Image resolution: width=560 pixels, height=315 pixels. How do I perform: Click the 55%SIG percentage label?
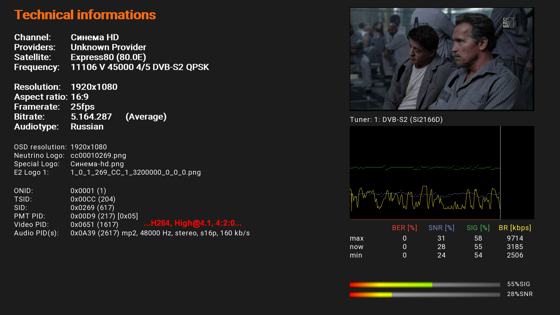(x=519, y=284)
